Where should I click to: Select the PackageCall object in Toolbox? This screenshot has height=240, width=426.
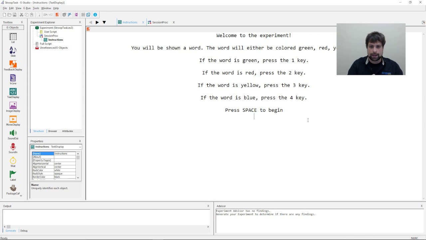13,190
